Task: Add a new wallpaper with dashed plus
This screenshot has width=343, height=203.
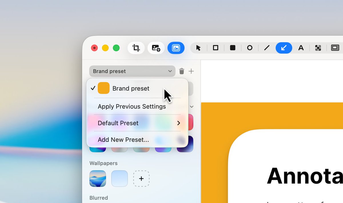Action: coord(141,179)
